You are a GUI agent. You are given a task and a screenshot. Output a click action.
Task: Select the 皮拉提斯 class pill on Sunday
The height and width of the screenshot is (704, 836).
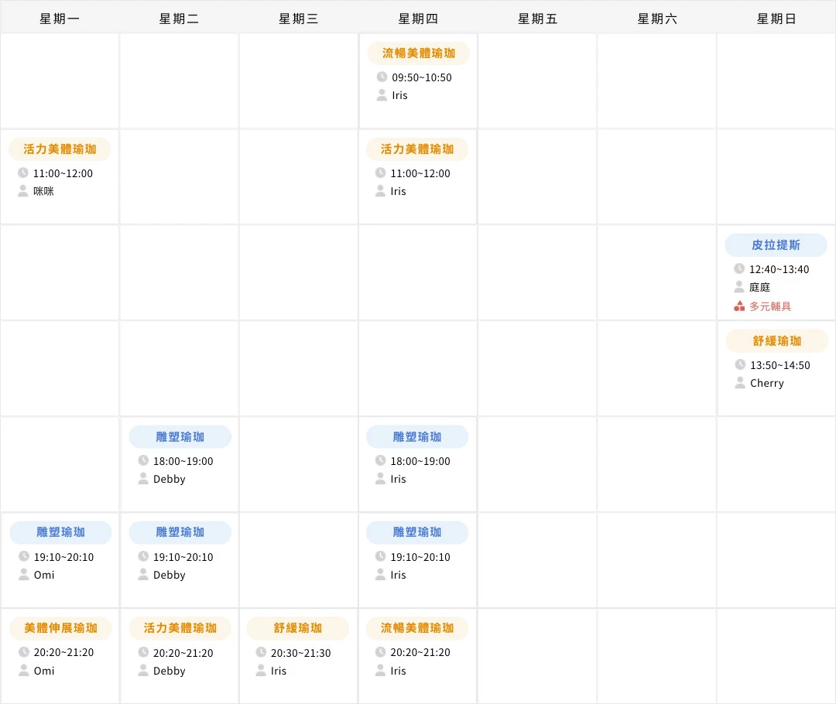[776, 244]
